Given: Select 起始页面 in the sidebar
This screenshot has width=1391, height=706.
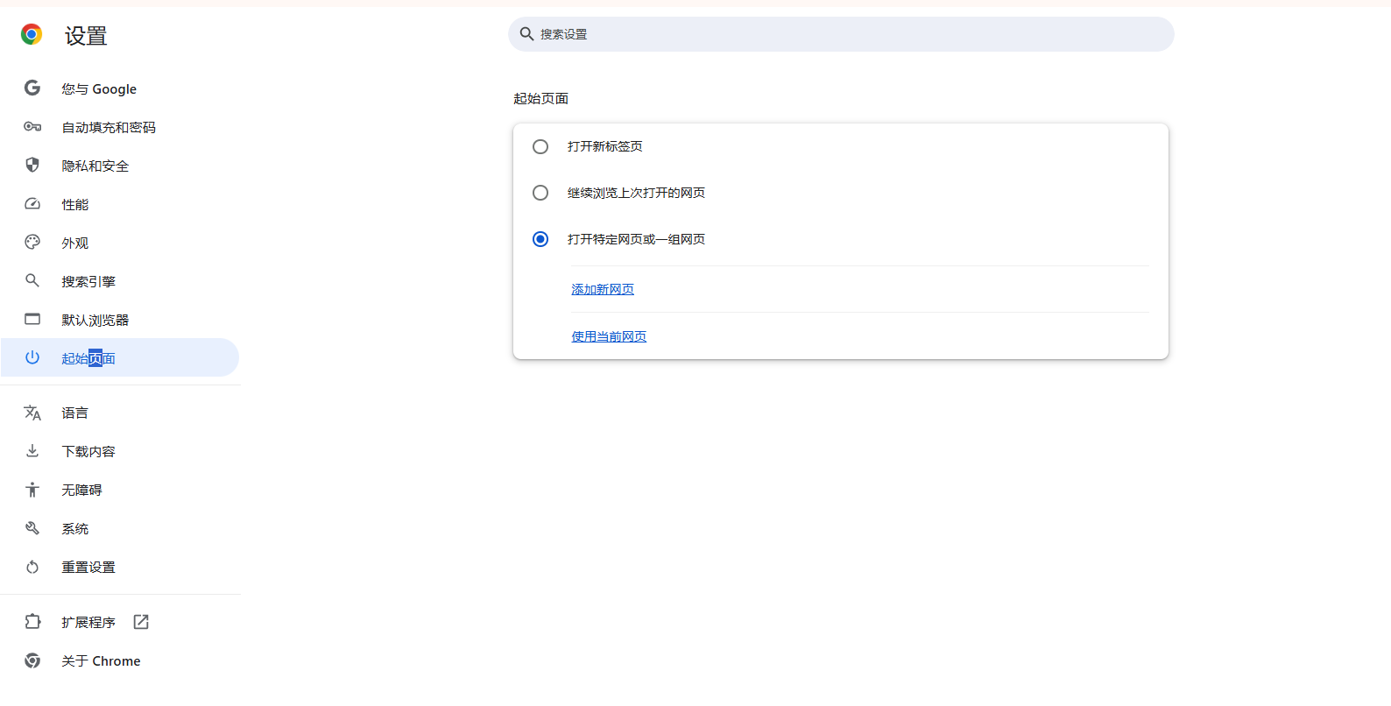Looking at the screenshot, I should tap(120, 357).
